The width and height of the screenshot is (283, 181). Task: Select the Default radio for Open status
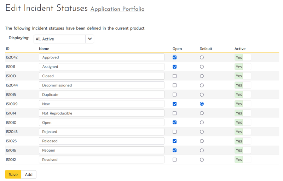tap(202, 123)
